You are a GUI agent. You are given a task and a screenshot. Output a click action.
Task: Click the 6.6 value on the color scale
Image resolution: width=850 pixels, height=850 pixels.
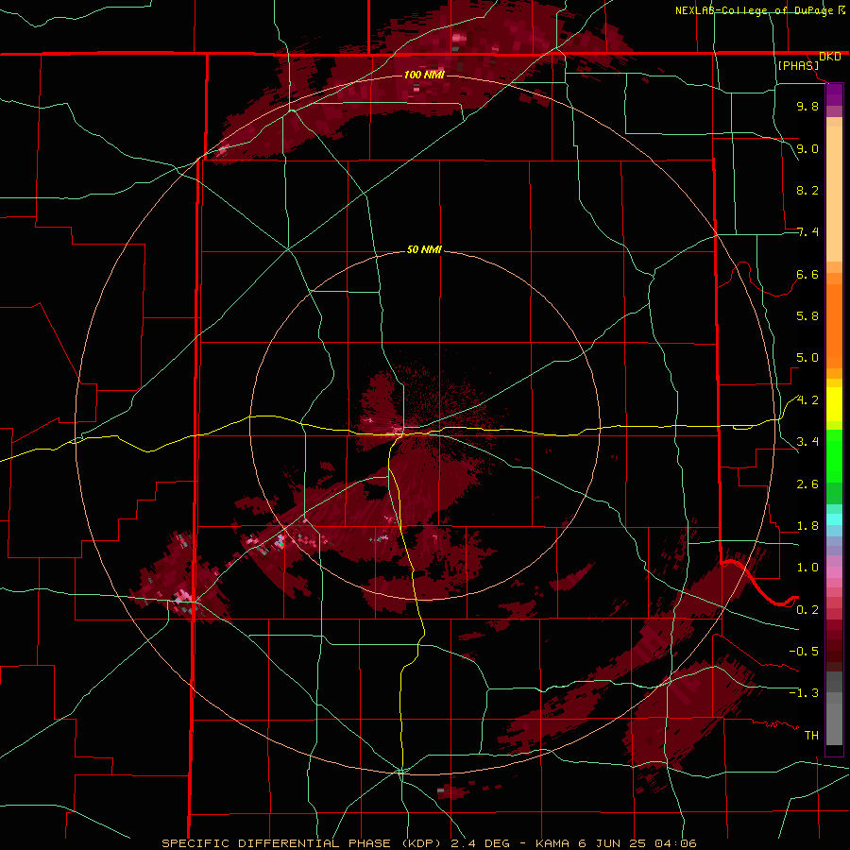(807, 275)
